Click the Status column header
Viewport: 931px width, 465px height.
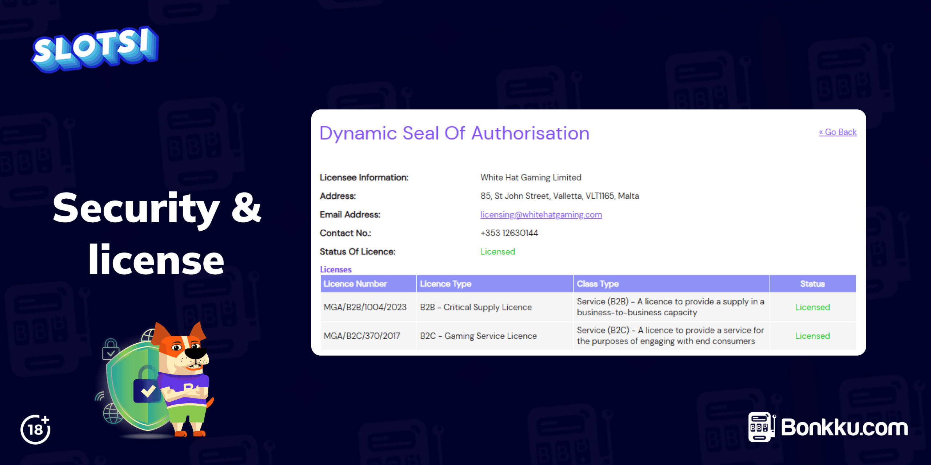[812, 284]
